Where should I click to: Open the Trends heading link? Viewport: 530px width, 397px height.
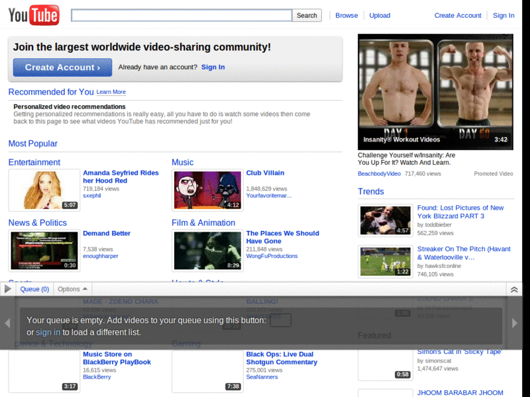pos(371,191)
